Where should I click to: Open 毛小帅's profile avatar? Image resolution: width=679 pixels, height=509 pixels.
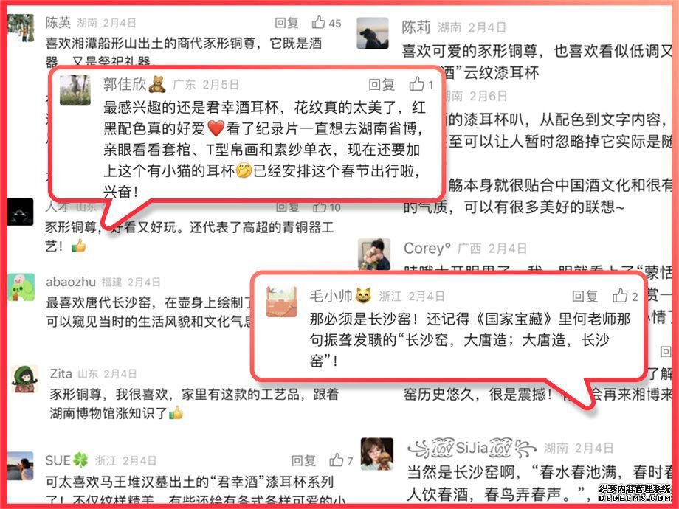pyautogui.click(x=281, y=302)
